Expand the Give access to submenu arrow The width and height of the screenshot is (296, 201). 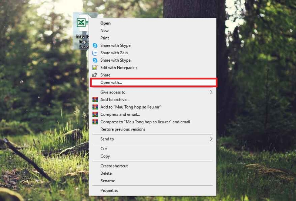(211, 92)
